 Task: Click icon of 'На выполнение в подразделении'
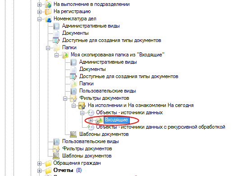48,5
